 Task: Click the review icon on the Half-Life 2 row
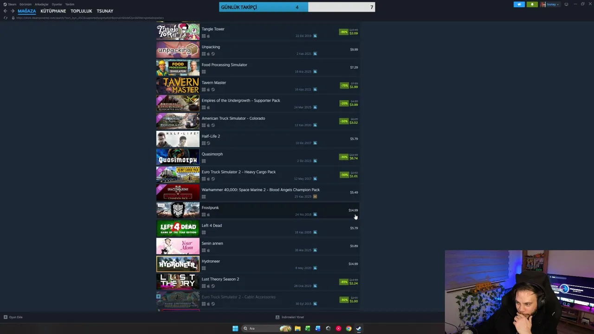315,143
